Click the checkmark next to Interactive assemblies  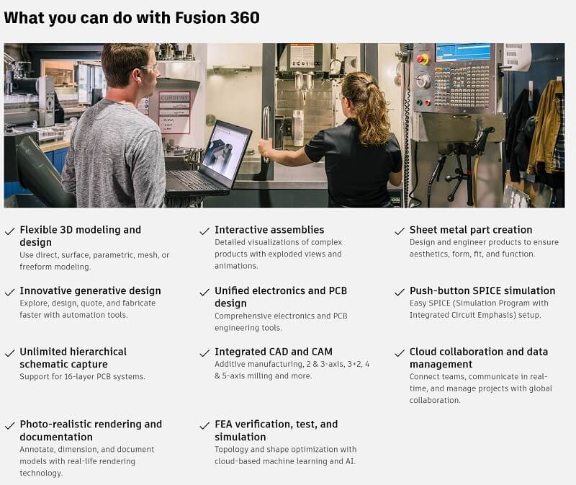204,231
